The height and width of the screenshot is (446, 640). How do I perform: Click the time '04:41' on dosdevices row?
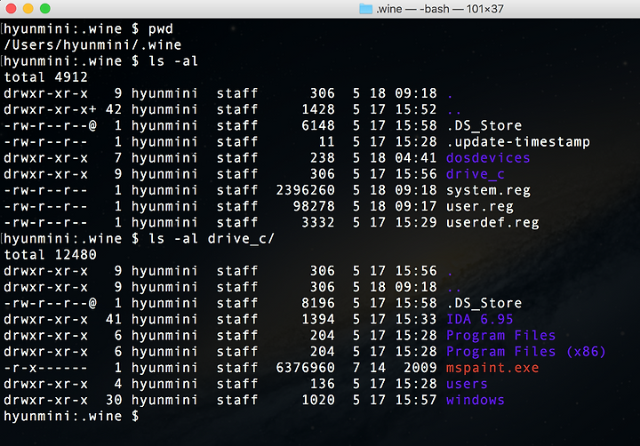416,158
